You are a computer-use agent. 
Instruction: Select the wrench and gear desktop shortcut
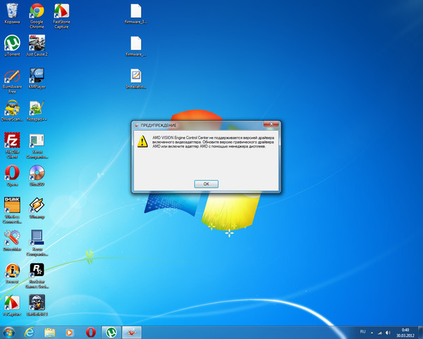click(12, 241)
